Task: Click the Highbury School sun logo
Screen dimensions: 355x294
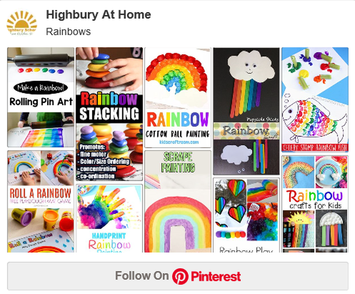Action: (22, 23)
